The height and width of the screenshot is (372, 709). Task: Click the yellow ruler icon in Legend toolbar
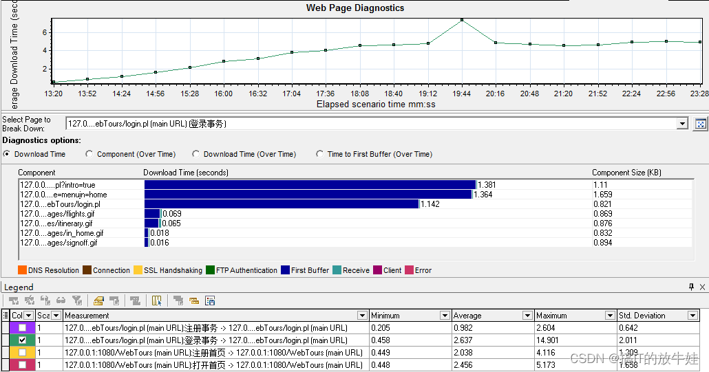(194, 300)
